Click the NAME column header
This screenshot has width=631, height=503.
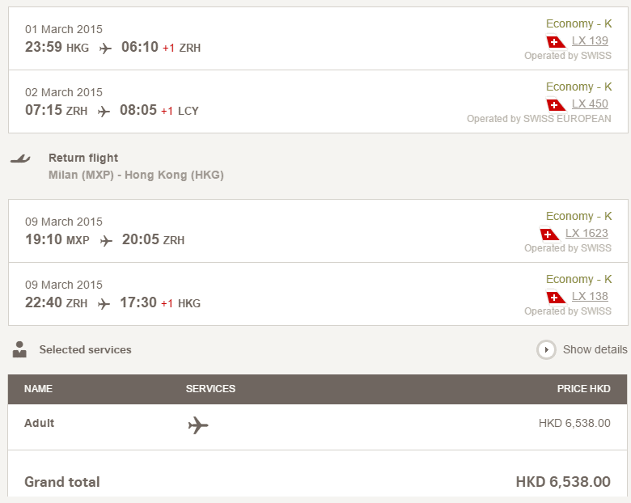click(38, 389)
